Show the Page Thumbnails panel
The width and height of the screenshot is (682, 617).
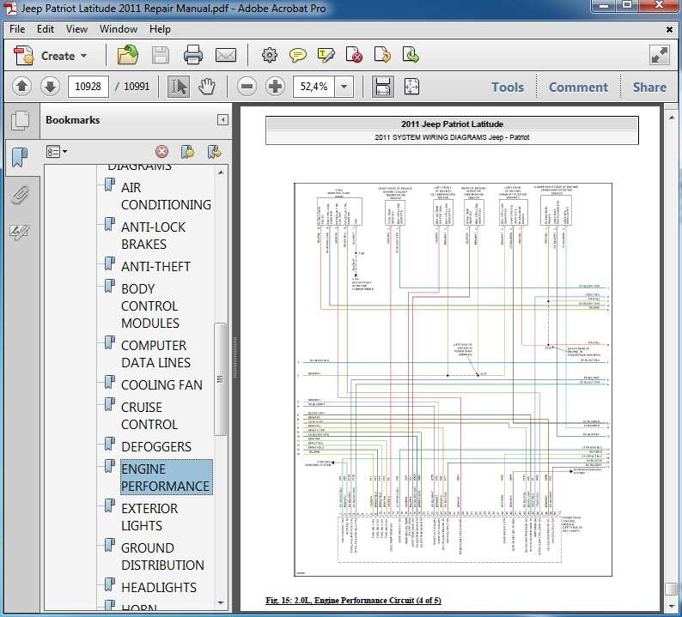[x=20, y=120]
